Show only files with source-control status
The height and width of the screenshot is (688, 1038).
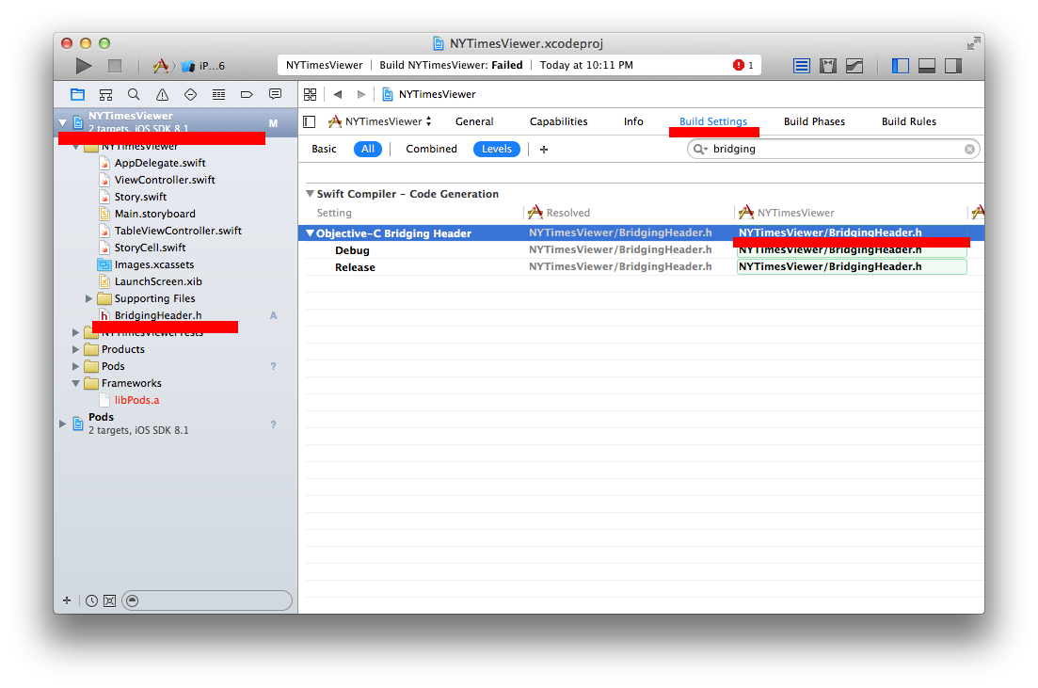point(110,600)
